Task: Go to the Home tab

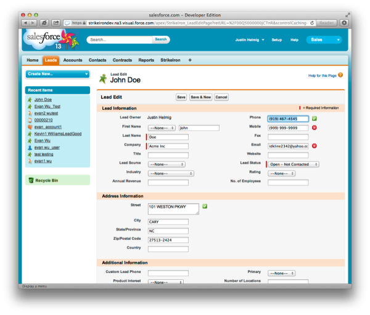Action: point(33,60)
